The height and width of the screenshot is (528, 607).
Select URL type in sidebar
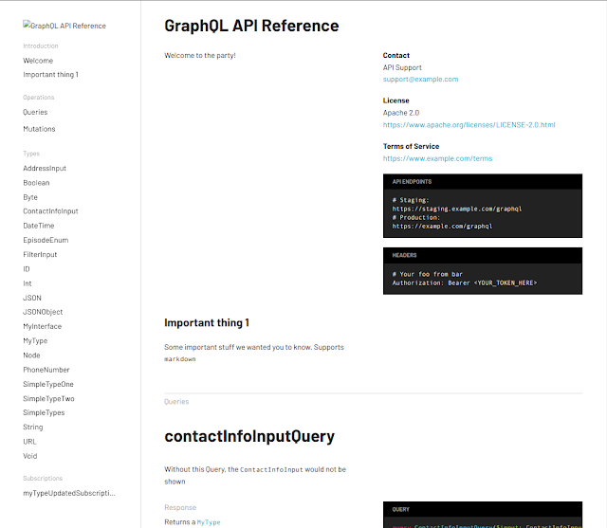(29, 442)
